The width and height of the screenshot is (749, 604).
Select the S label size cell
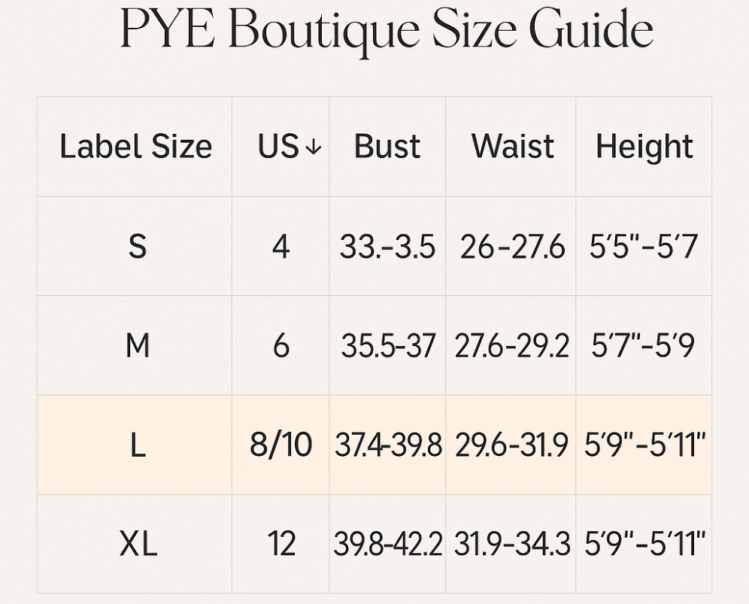[137, 246]
